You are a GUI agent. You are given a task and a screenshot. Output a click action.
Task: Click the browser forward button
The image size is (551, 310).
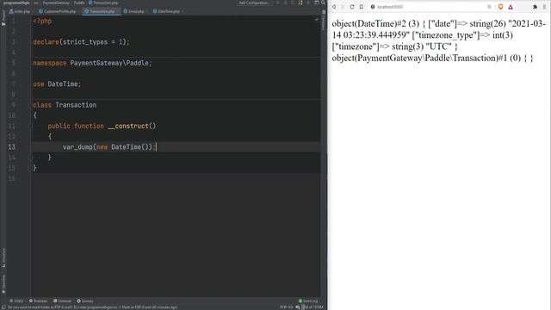(343, 7)
